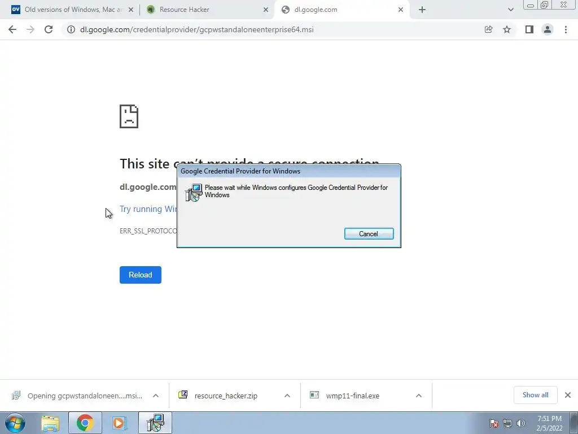Open the Chrome profile avatar
This screenshot has height=434, width=578.
[548, 29]
